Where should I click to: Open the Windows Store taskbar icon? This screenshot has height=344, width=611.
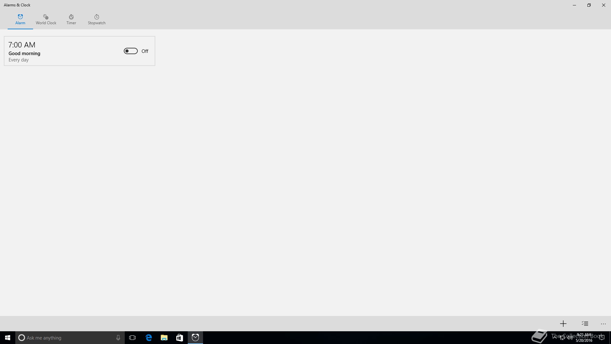coord(179,338)
